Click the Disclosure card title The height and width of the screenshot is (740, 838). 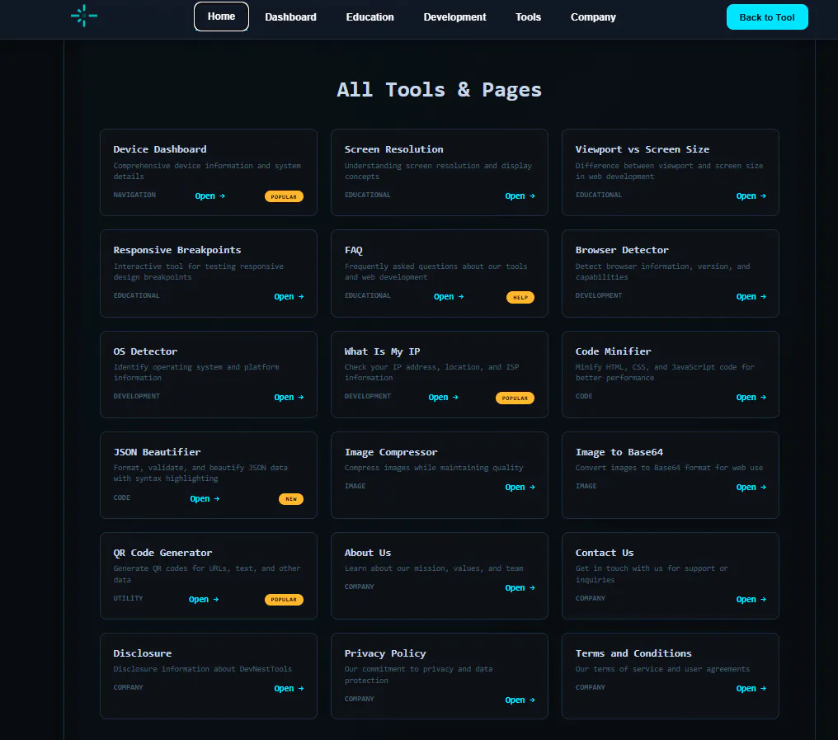(142, 653)
